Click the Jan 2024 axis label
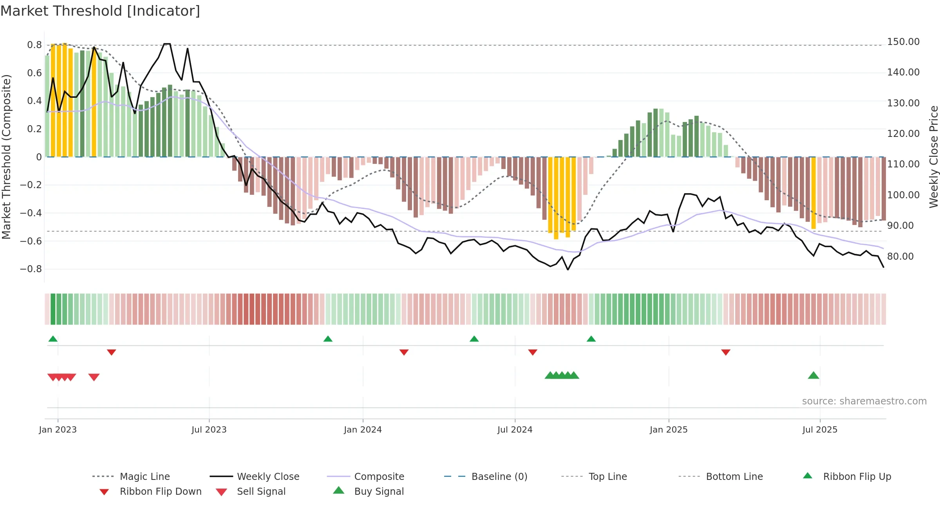The width and height of the screenshot is (940, 528). pos(363,429)
